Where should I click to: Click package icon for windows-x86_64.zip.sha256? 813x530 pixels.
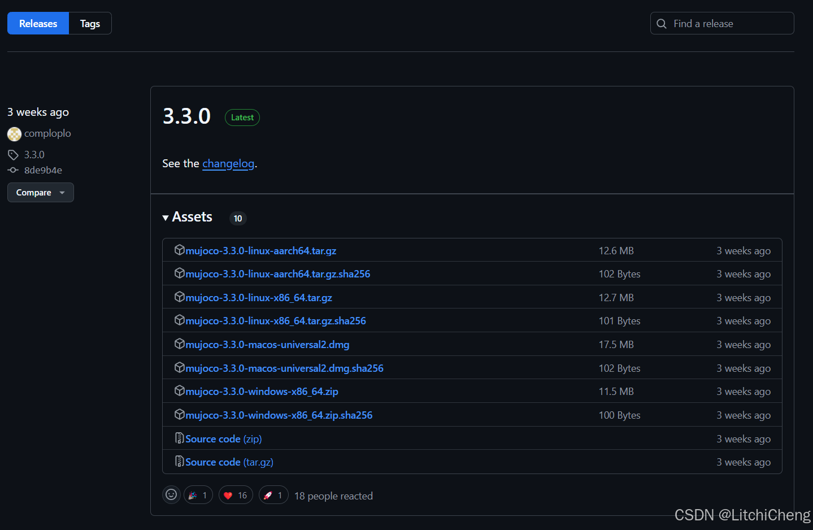click(180, 414)
